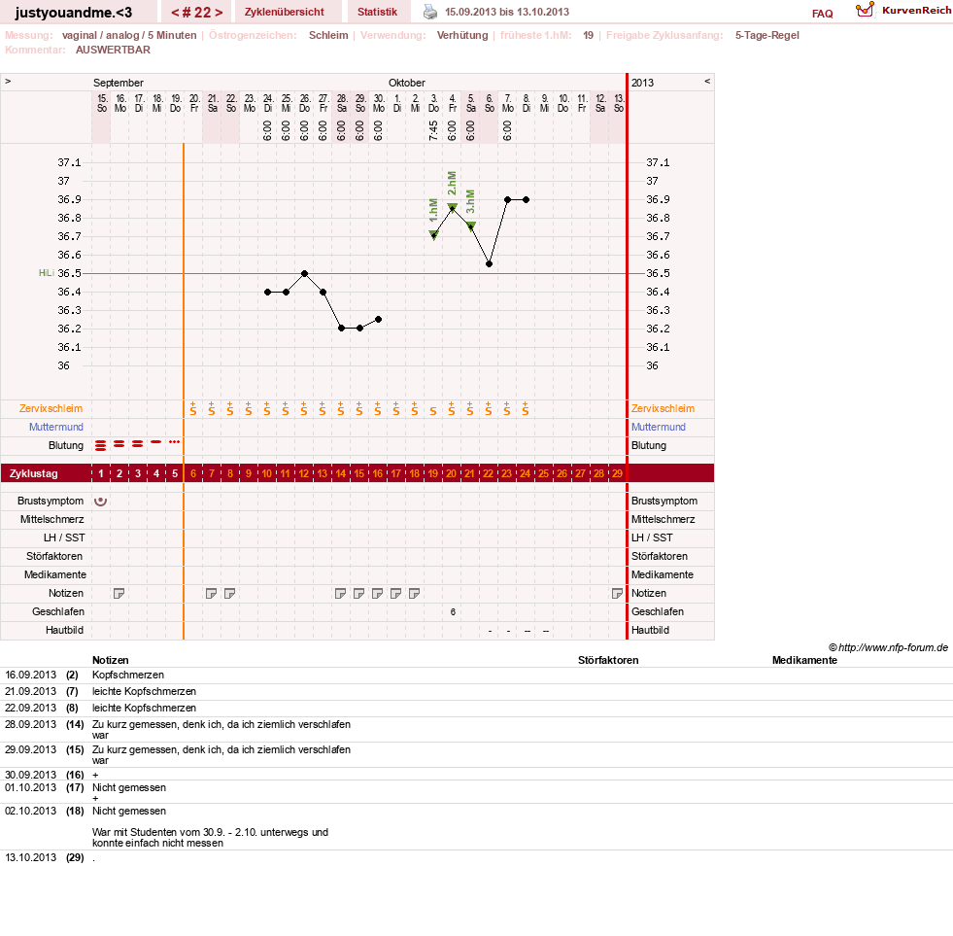
Task: Click the 3.hM triangle marker
Action: click(x=470, y=226)
